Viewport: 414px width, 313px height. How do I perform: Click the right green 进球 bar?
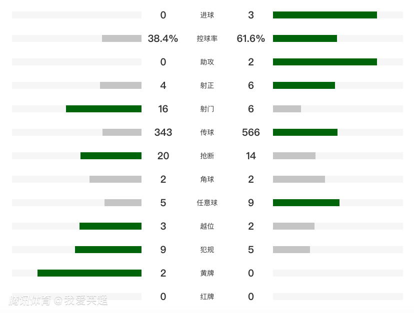324,15
